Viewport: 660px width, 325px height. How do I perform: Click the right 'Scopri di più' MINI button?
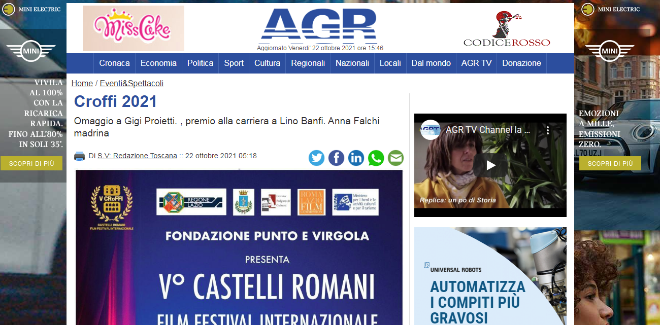610,163
